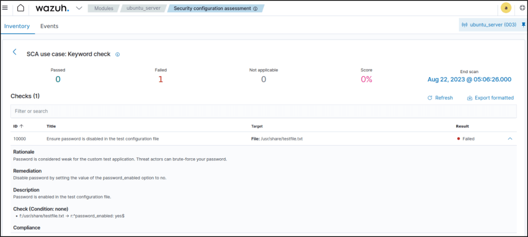Click info icon in Security configuration assessment breadcrumb

click(x=255, y=9)
